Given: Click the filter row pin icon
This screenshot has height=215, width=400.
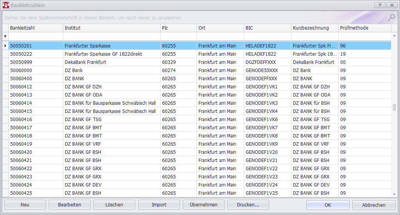Looking at the screenshot, I should pyautogui.click(x=5, y=36).
